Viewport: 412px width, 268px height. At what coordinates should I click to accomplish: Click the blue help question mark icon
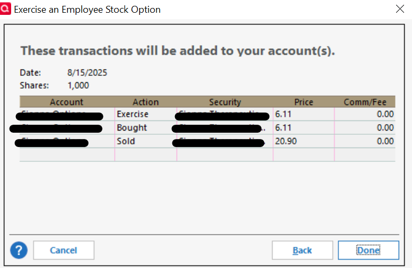[x=19, y=250]
